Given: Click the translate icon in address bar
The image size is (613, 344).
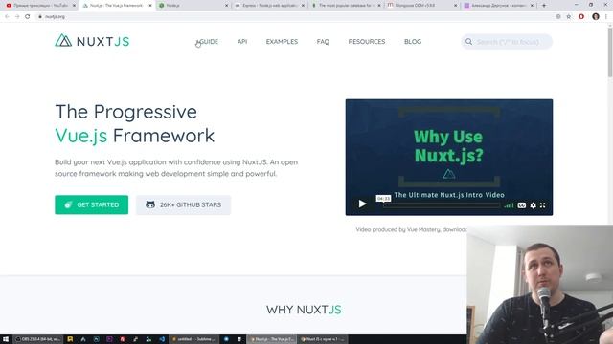Looking at the screenshot, I should (x=558, y=17).
